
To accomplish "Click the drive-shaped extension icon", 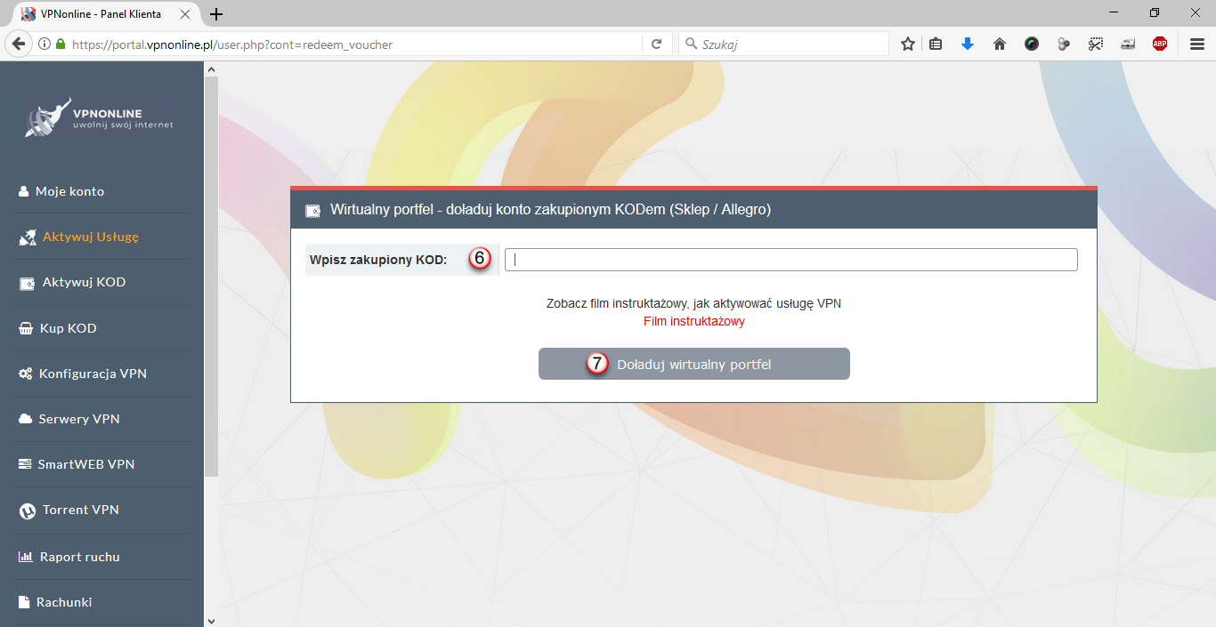I will click(1128, 44).
